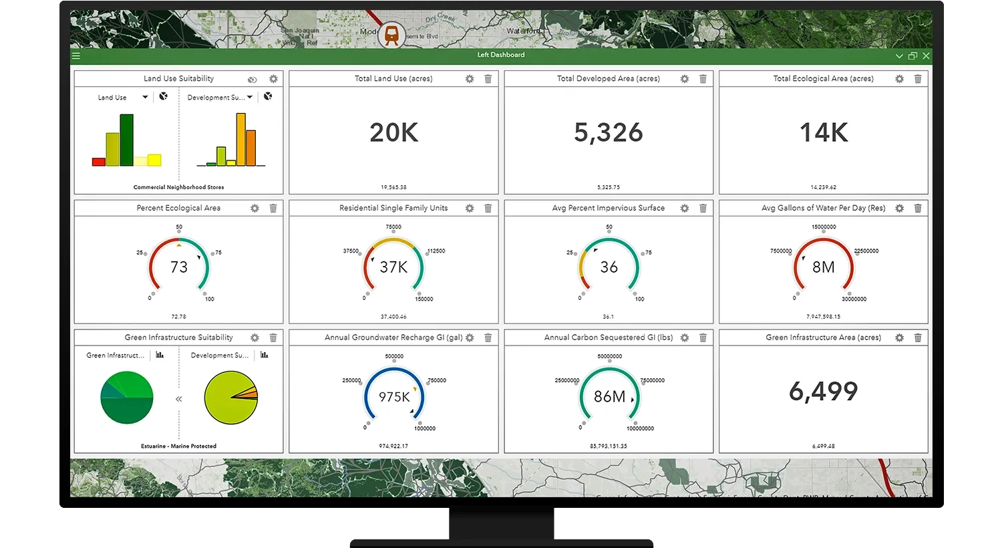
Task: Toggle visibility icon on the Land Use Suitability widget
Action: pyautogui.click(x=253, y=80)
